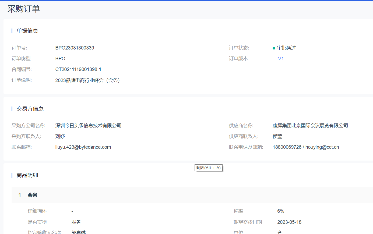
Task: Click supplier contact name 侯莹
Action: 277,136
